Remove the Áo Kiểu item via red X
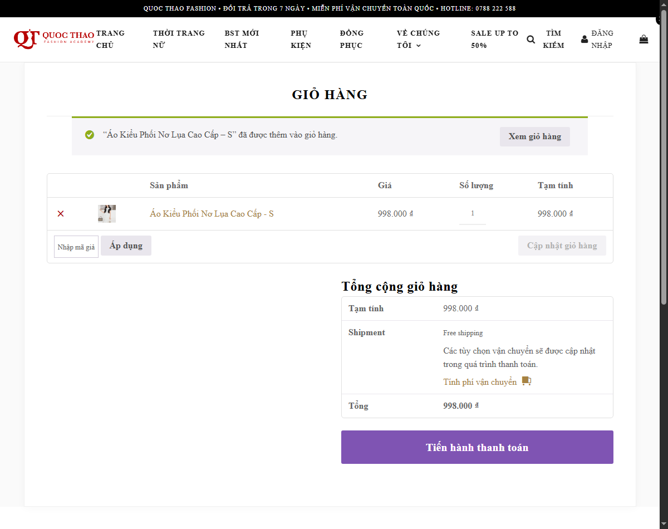668x529 pixels. point(61,214)
